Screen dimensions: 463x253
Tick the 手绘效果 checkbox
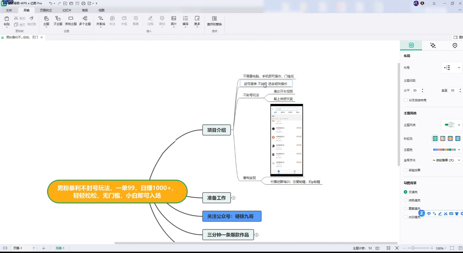point(406,170)
